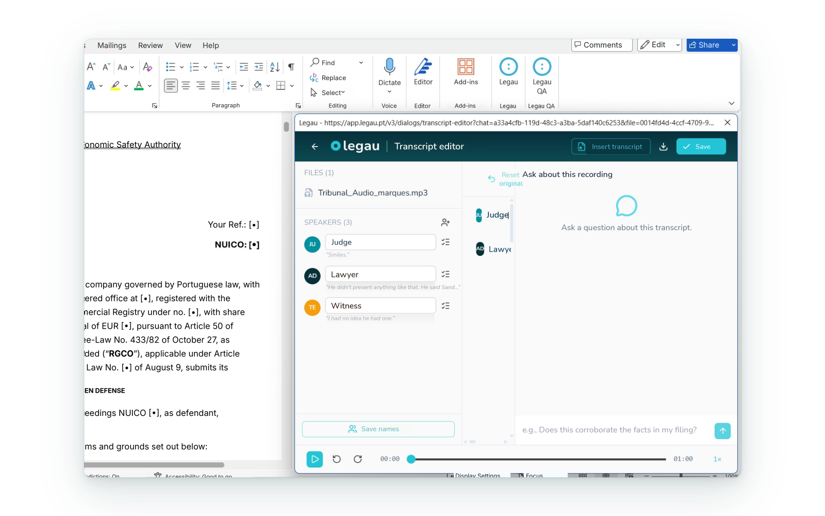Click Replace in Editing group
Image resolution: width=825 pixels, height=516 pixels.
click(328, 78)
